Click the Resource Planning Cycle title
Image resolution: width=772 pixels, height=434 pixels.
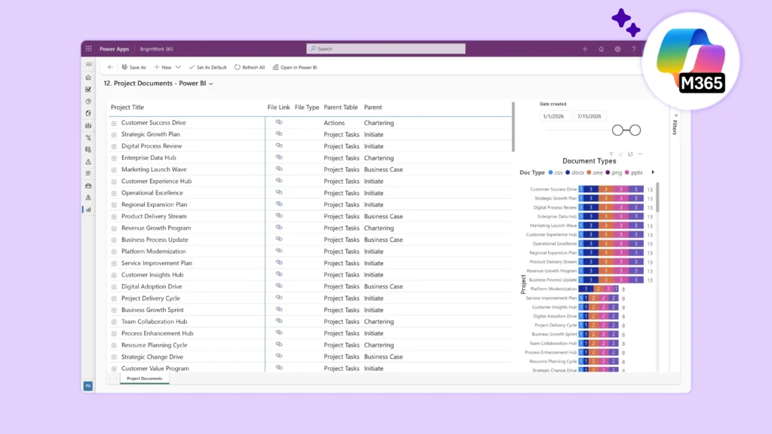coord(154,345)
